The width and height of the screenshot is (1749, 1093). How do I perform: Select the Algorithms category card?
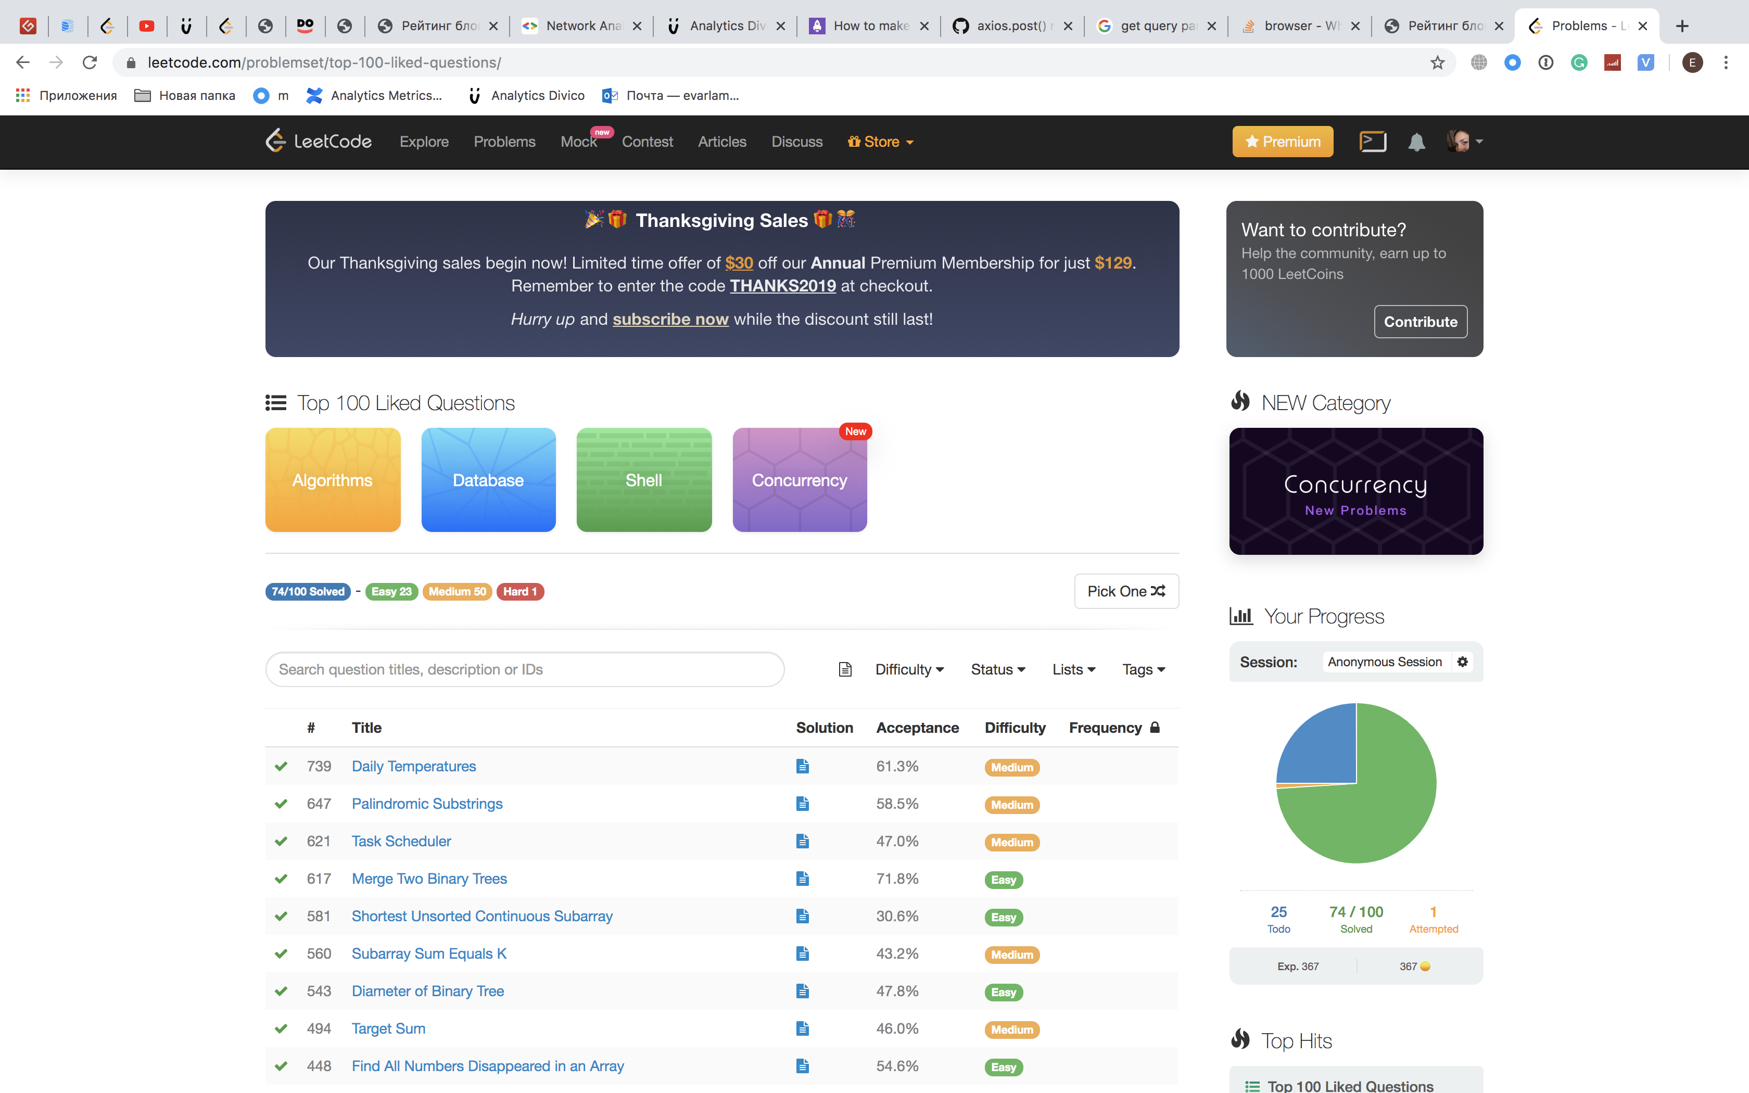(x=333, y=480)
